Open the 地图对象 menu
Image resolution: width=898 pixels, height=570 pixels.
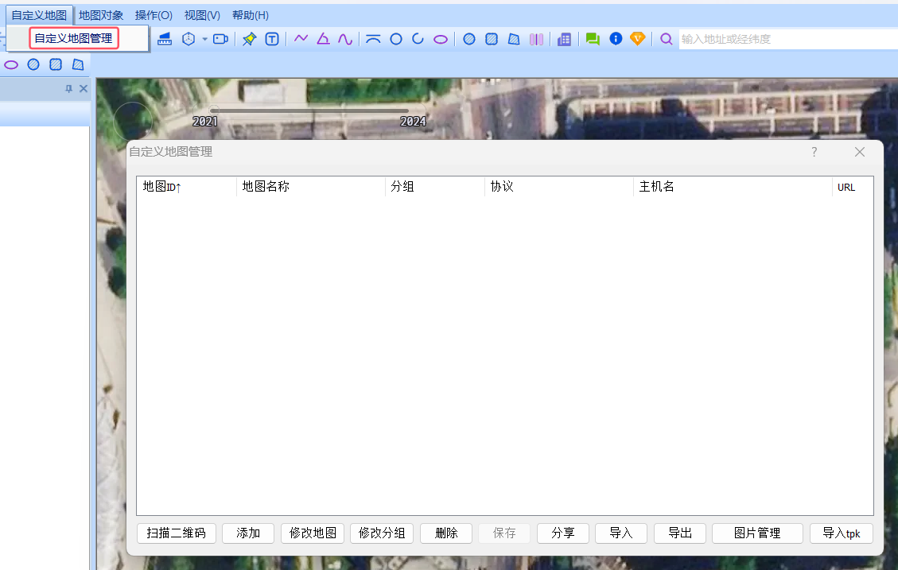tap(101, 15)
